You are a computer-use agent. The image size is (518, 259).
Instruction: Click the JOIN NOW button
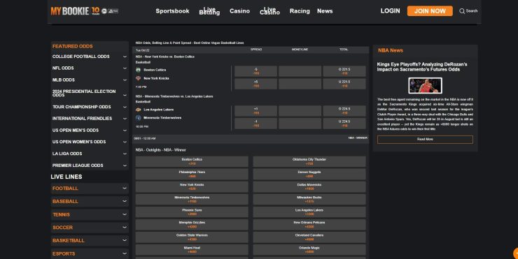click(x=430, y=11)
